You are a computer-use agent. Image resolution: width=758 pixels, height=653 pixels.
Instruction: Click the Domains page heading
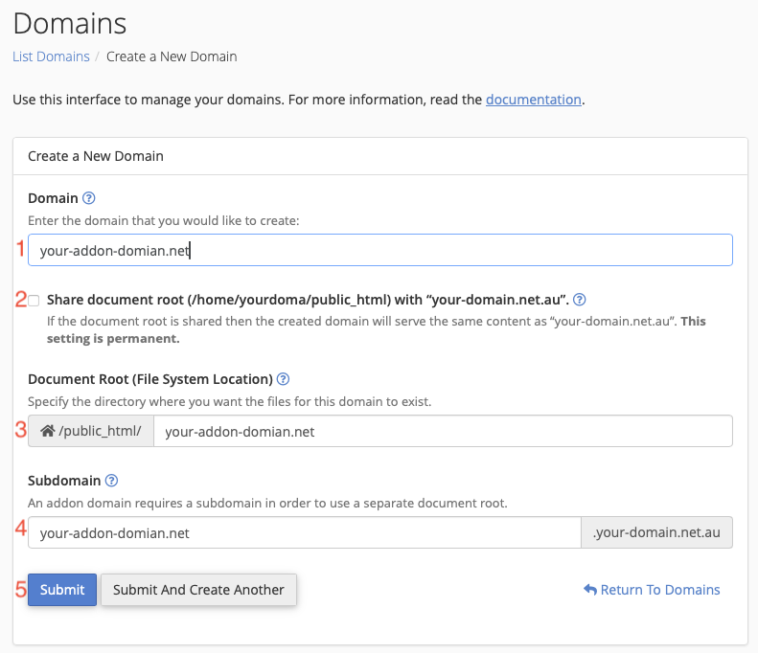(x=70, y=22)
